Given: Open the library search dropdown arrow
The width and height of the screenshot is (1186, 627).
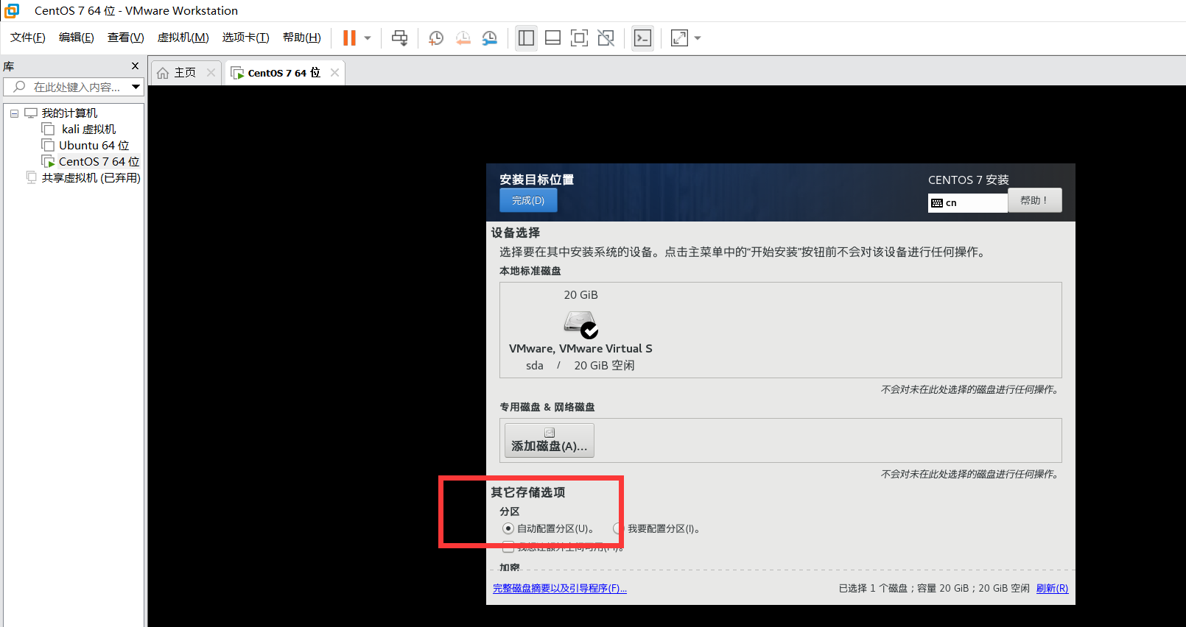Looking at the screenshot, I should pos(136,87).
